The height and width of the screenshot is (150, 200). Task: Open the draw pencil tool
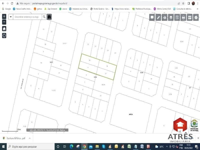coord(158,17)
